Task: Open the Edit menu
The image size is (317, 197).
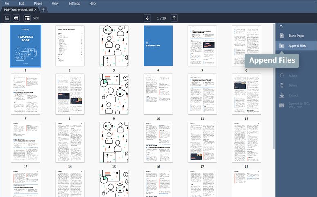Action: click(x=21, y=3)
